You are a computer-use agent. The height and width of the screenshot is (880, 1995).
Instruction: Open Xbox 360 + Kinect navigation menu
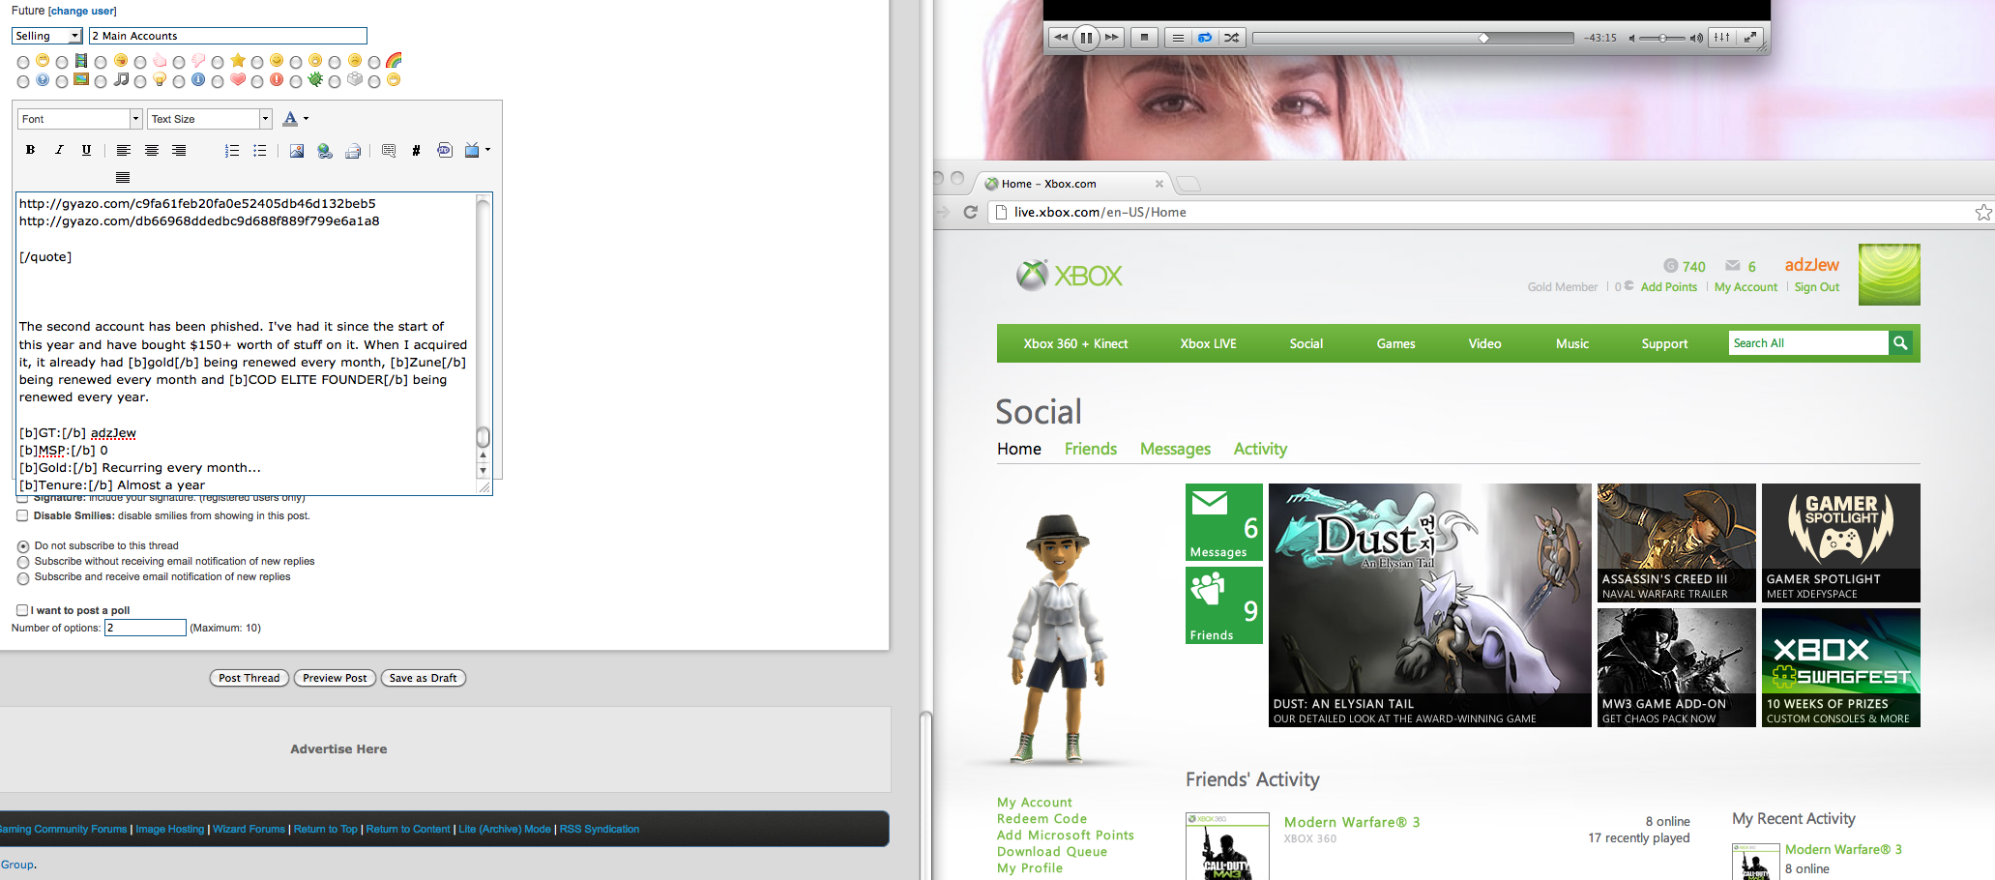click(x=1075, y=343)
